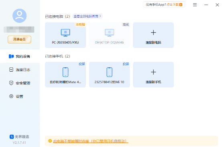Click the 设置 gear icon

tap(11, 96)
